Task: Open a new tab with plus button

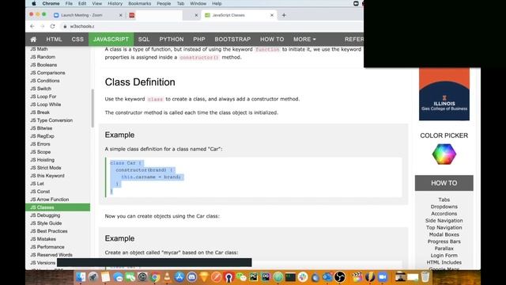Action: pyautogui.click(x=284, y=15)
